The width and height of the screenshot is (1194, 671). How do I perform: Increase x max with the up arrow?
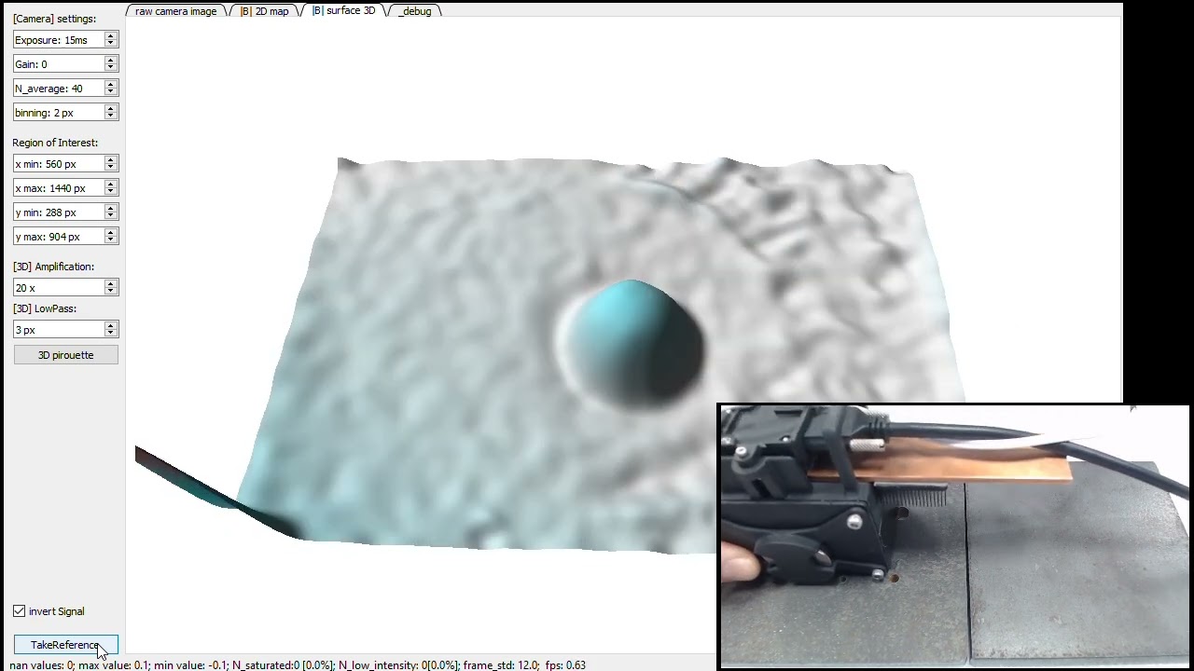point(111,185)
